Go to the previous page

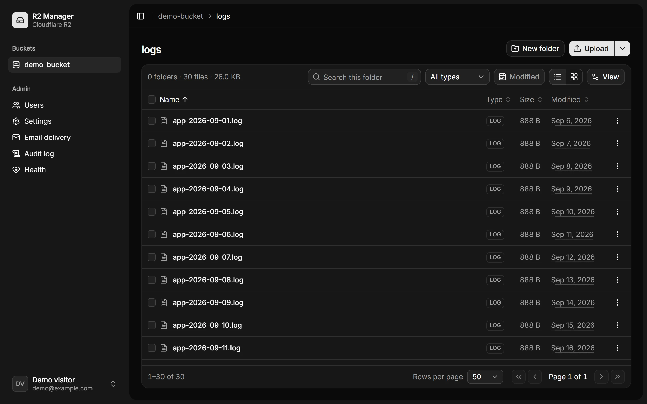tap(535, 377)
